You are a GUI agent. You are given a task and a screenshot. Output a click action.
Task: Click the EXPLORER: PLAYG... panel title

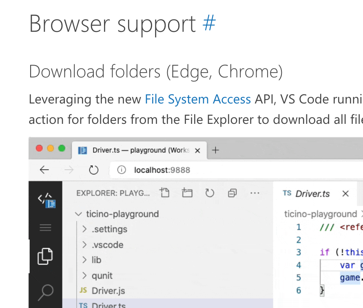tap(113, 193)
